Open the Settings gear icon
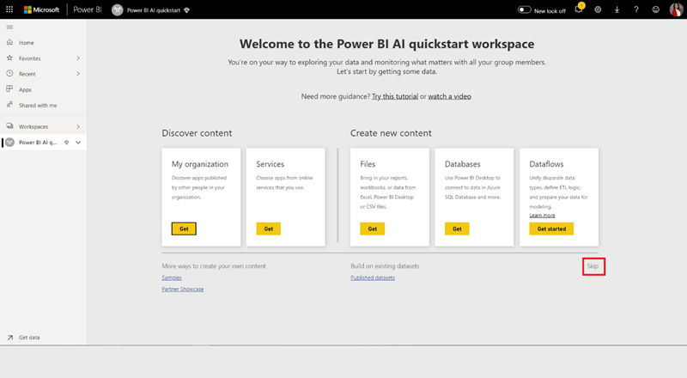Viewport: 687px width, 378px height. click(598, 9)
